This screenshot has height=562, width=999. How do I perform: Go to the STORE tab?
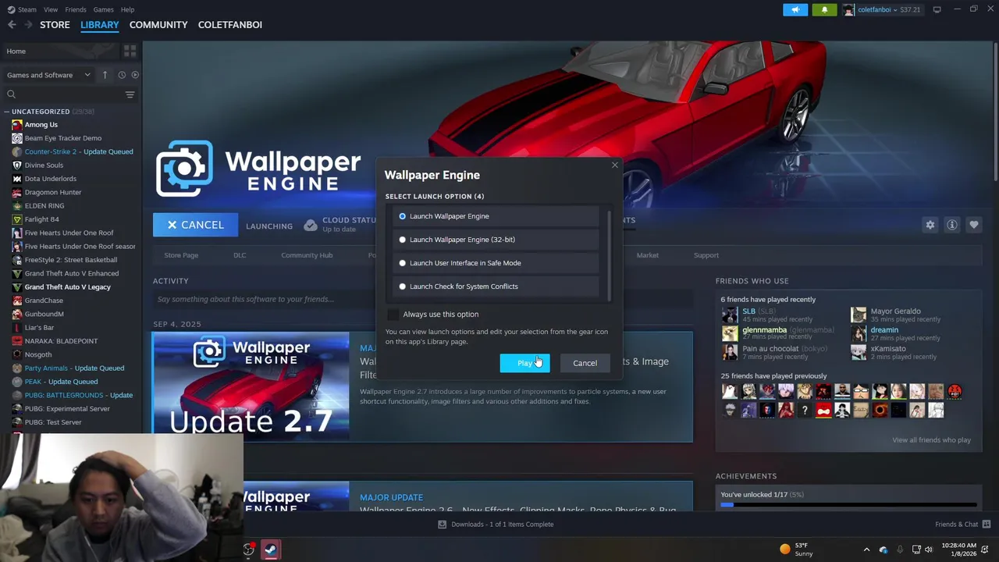coord(55,25)
